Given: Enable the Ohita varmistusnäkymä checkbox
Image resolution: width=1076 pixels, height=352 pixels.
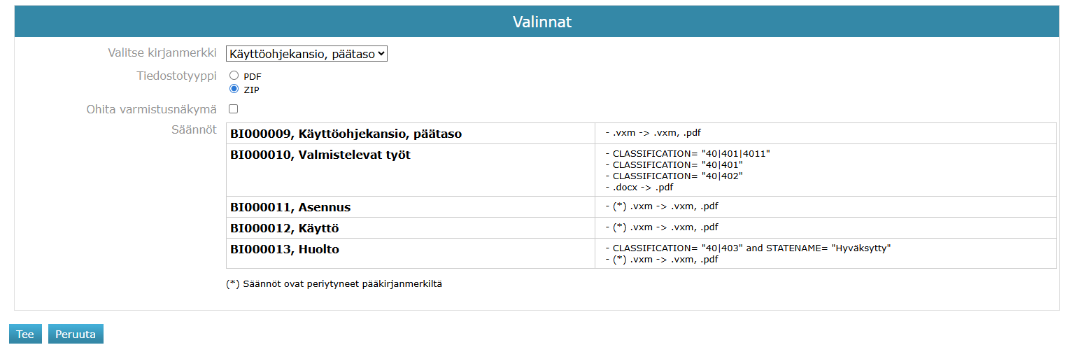Looking at the screenshot, I should point(234,109).
